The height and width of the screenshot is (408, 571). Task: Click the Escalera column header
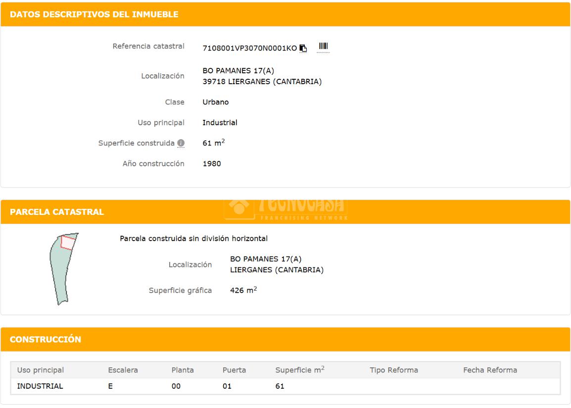point(123,370)
